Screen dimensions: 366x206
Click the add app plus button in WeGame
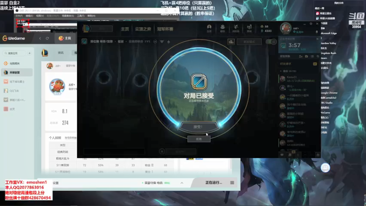click(29, 53)
